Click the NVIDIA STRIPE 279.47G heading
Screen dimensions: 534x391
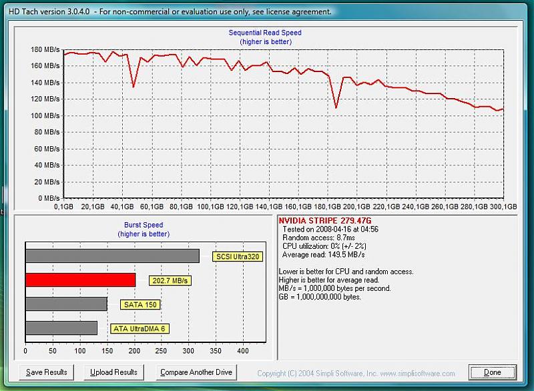[x=325, y=220]
